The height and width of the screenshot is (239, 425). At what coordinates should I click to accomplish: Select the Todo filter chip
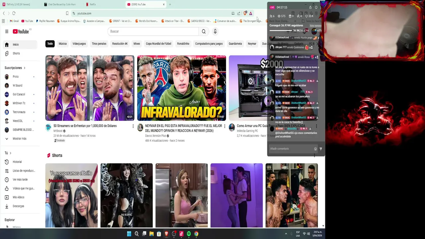(x=50, y=44)
